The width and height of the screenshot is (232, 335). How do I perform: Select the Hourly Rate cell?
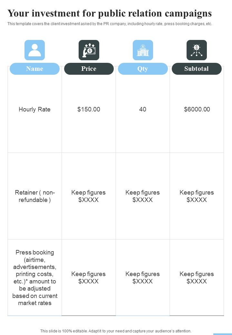click(x=34, y=110)
